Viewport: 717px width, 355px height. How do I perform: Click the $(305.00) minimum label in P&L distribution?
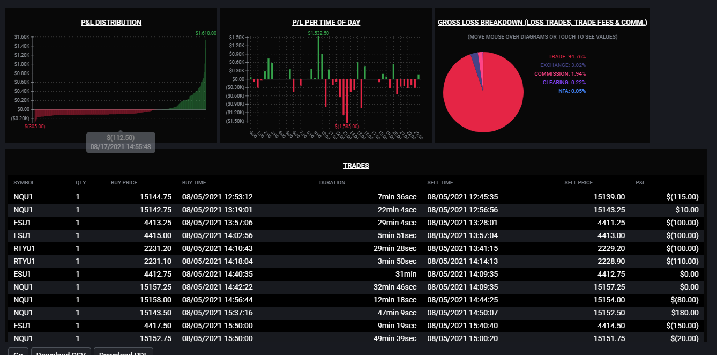click(35, 127)
